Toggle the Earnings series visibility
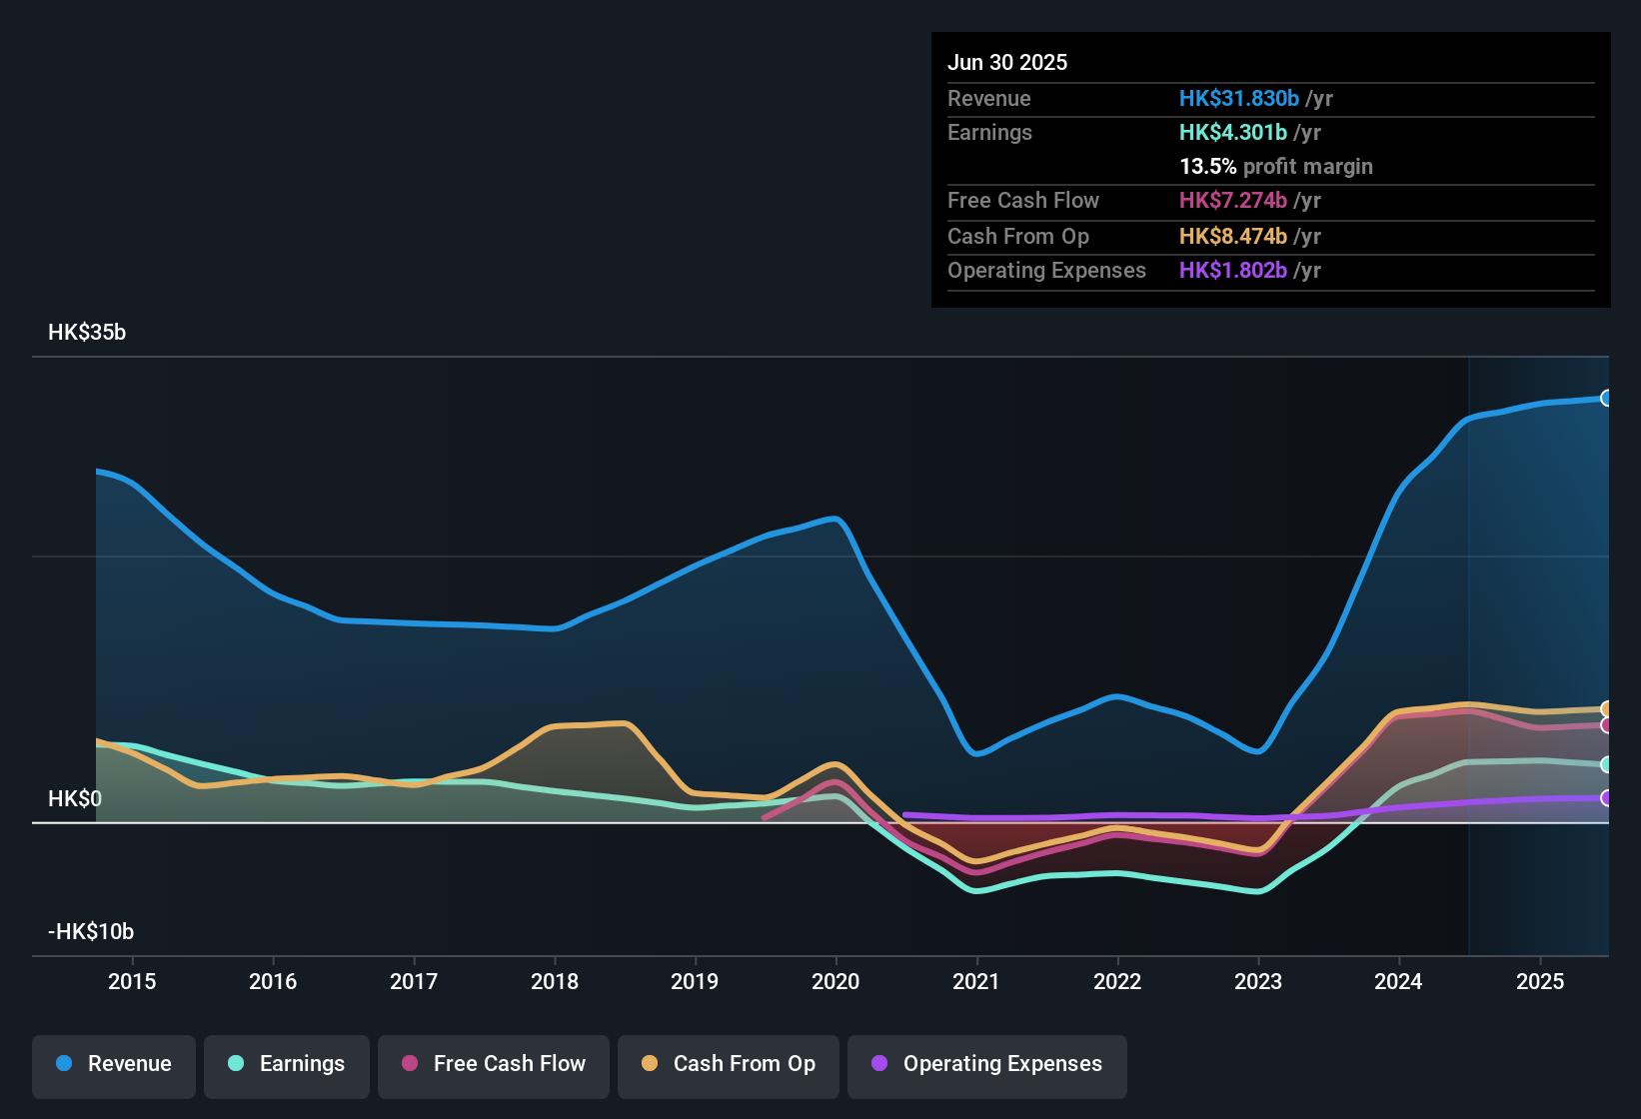The image size is (1641, 1119). point(287,1065)
